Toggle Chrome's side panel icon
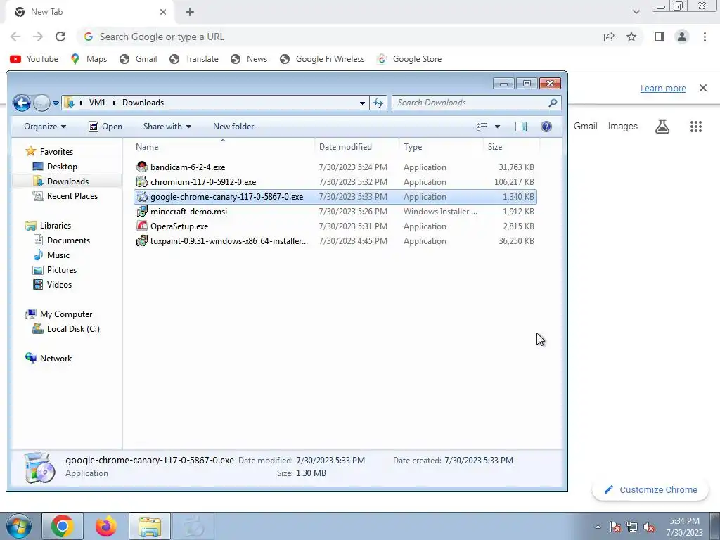The height and width of the screenshot is (540, 720). [x=660, y=37]
